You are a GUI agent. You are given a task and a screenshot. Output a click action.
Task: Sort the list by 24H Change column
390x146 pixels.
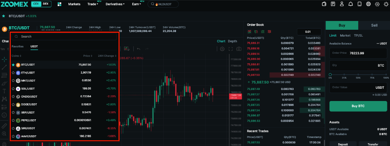[x=107, y=56]
